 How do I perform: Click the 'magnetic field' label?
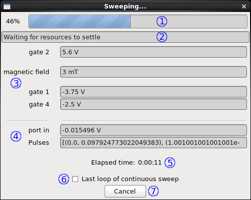26,72
